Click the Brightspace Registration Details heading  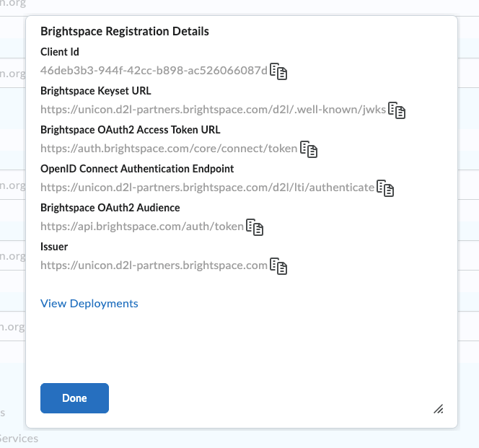pos(125,32)
